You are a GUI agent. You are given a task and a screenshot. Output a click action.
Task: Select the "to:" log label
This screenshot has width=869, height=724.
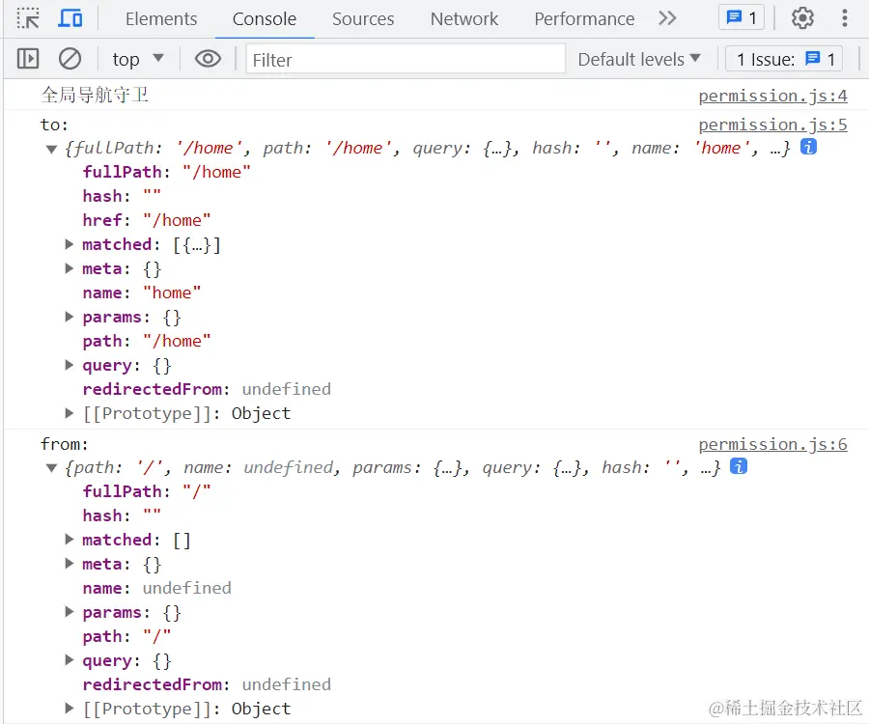coord(54,125)
